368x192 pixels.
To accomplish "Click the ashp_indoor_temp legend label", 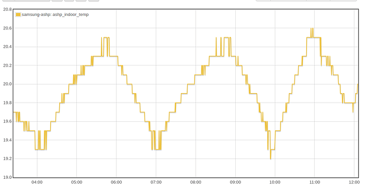I will coord(55,14).
